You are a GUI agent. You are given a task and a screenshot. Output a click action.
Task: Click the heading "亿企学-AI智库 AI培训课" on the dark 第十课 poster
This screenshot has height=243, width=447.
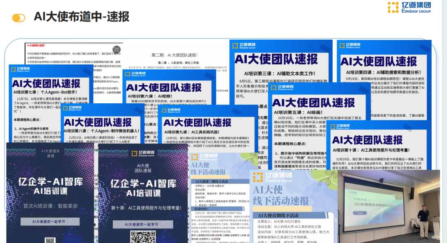pos(143,188)
